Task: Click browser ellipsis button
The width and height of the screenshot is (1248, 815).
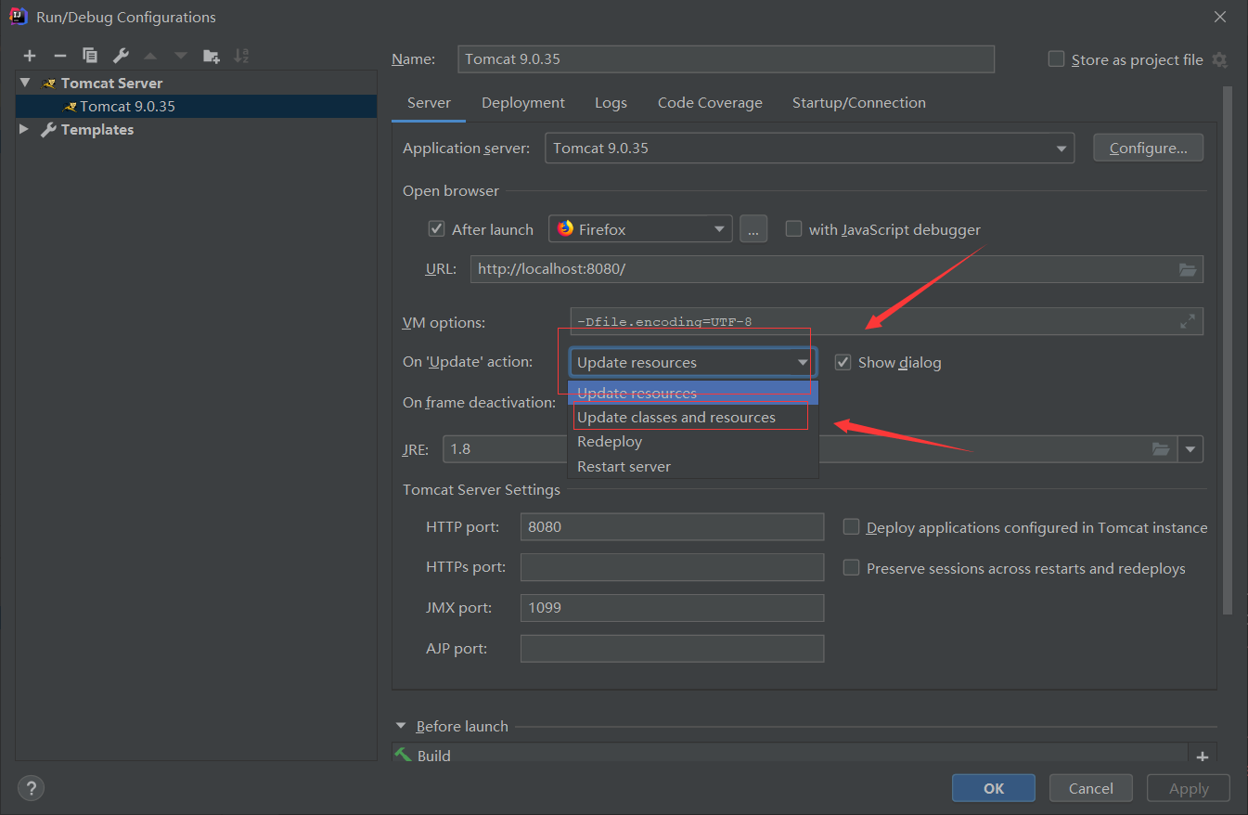Action: click(753, 228)
